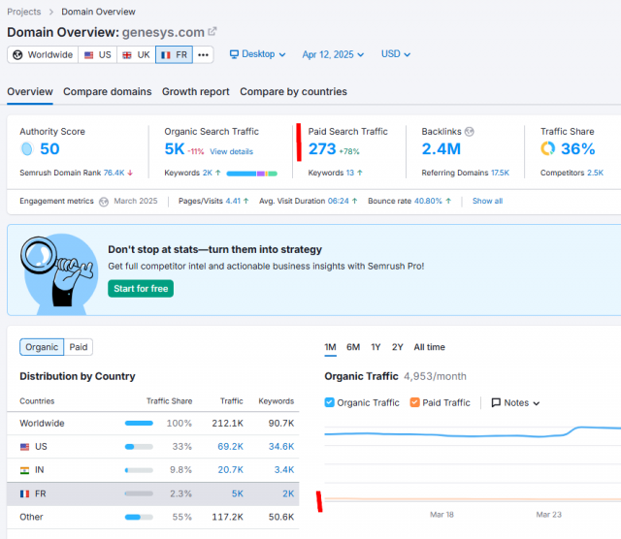The width and height of the screenshot is (621, 539).
Task: Uncheck the Organic Traffic checkbox
Action: [x=329, y=402]
